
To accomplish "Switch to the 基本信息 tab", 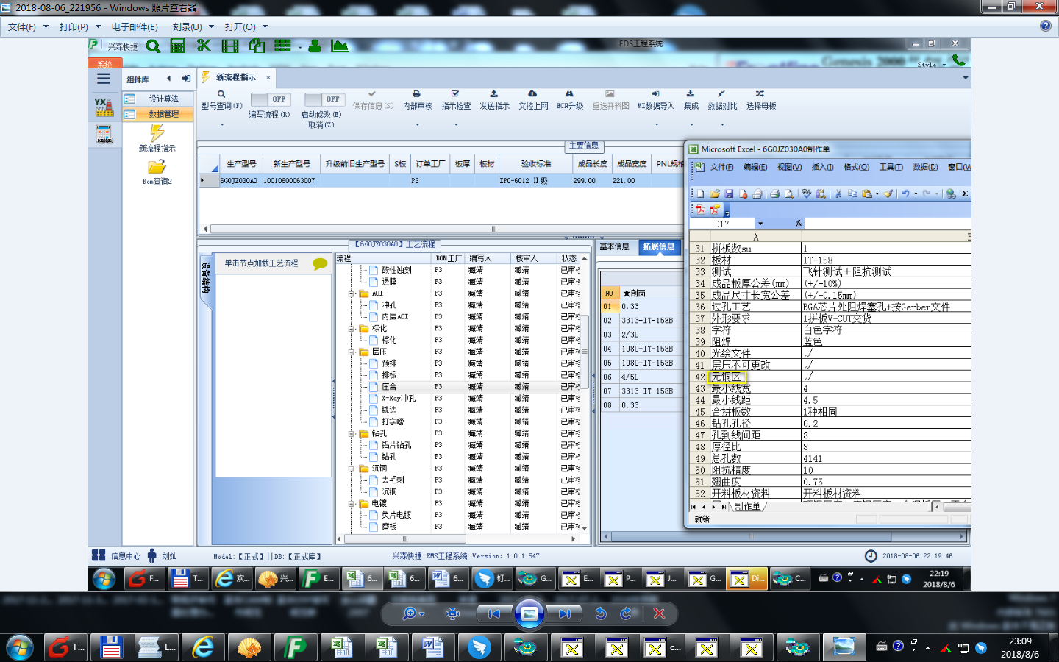I will (x=615, y=246).
